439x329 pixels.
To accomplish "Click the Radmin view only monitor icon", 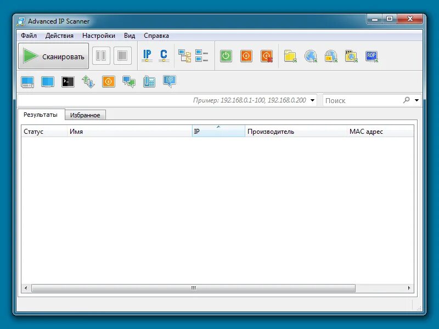I will click(48, 82).
